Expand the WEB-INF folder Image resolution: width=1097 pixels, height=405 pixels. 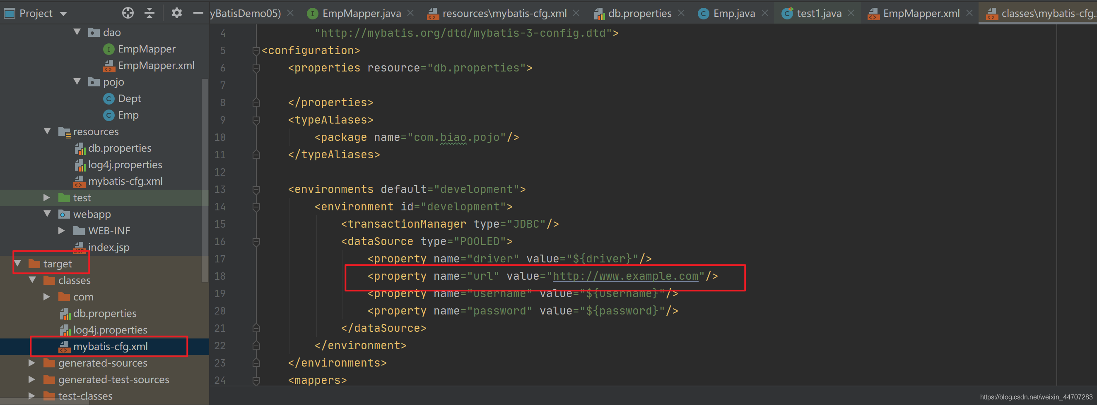tap(62, 230)
